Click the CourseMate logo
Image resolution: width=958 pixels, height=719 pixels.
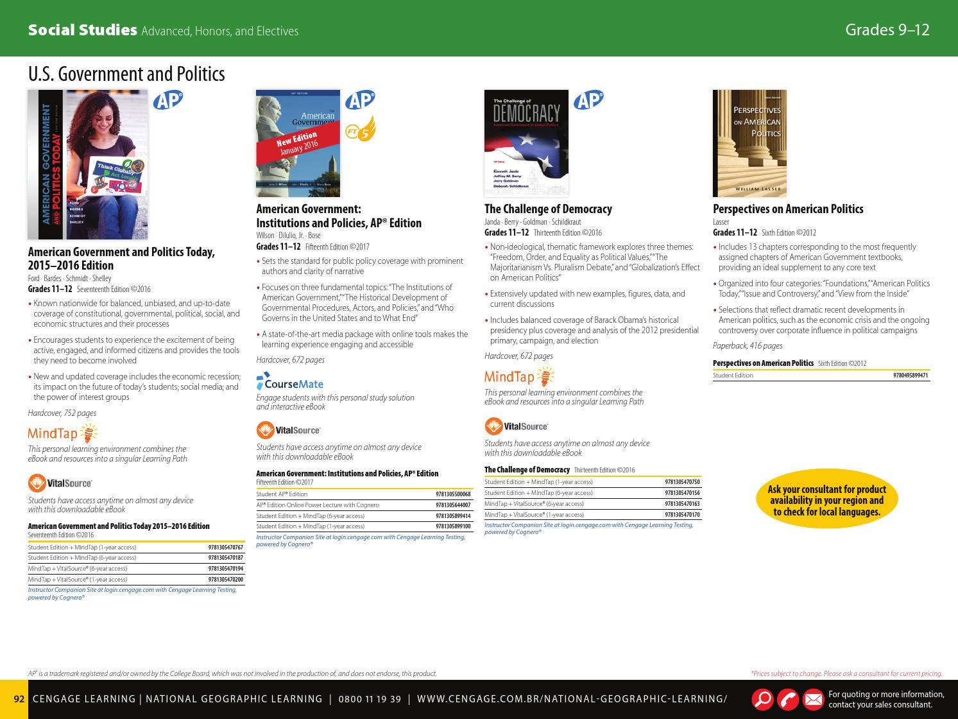(x=290, y=383)
